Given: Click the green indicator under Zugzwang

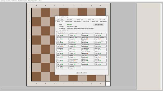Looking at the screenshot, I should pos(75,68).
